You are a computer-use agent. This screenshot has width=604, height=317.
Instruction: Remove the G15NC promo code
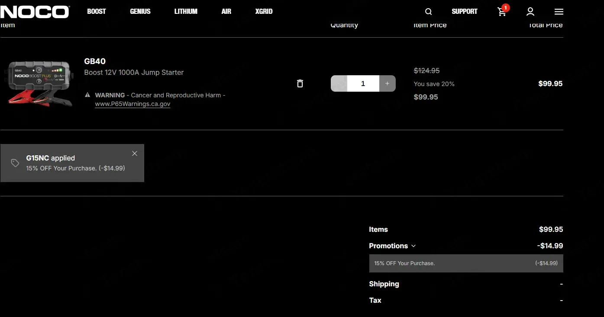135,154
